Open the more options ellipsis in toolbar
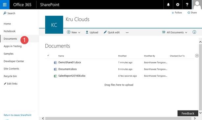Image resolution: width=202 pixels, height=120 pixels. 127,32
